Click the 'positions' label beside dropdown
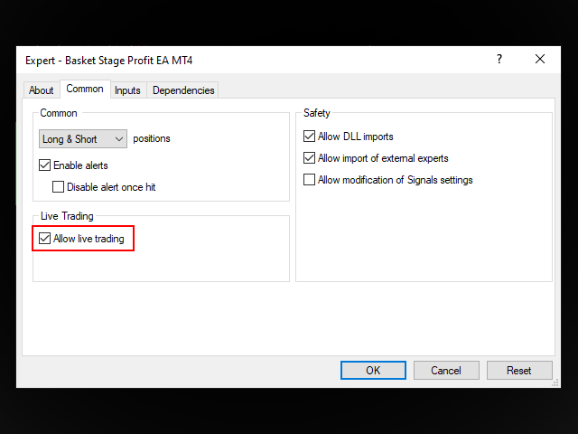Image resolution: width=578 pixels, height=434 pixels. (152, 139)
